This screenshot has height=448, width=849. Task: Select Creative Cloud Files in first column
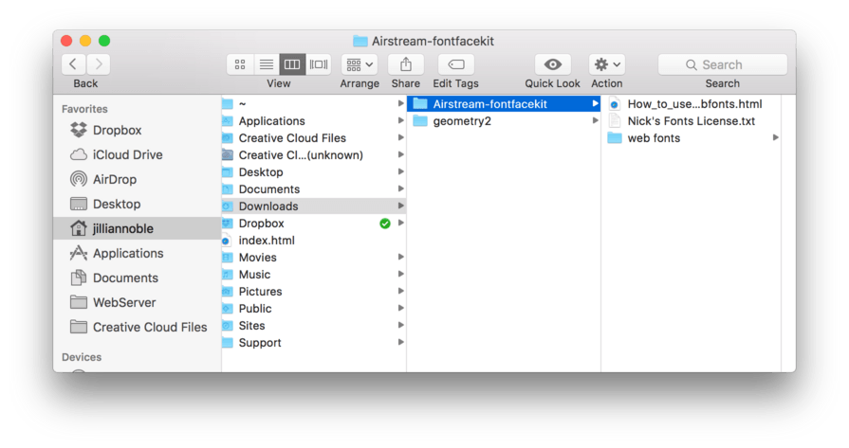click(313, 137)
